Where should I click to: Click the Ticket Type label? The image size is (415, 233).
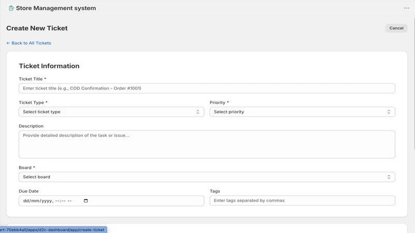31,103
